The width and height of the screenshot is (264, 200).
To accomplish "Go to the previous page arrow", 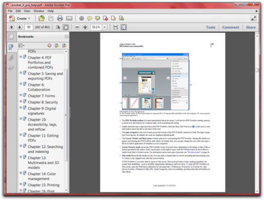I will coord(12,27).
